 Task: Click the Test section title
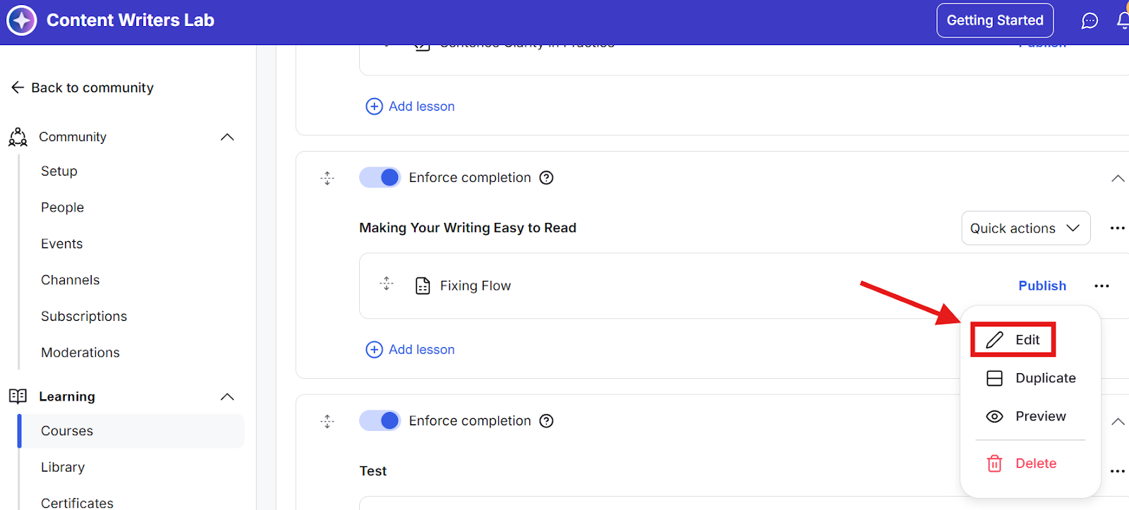373,471
